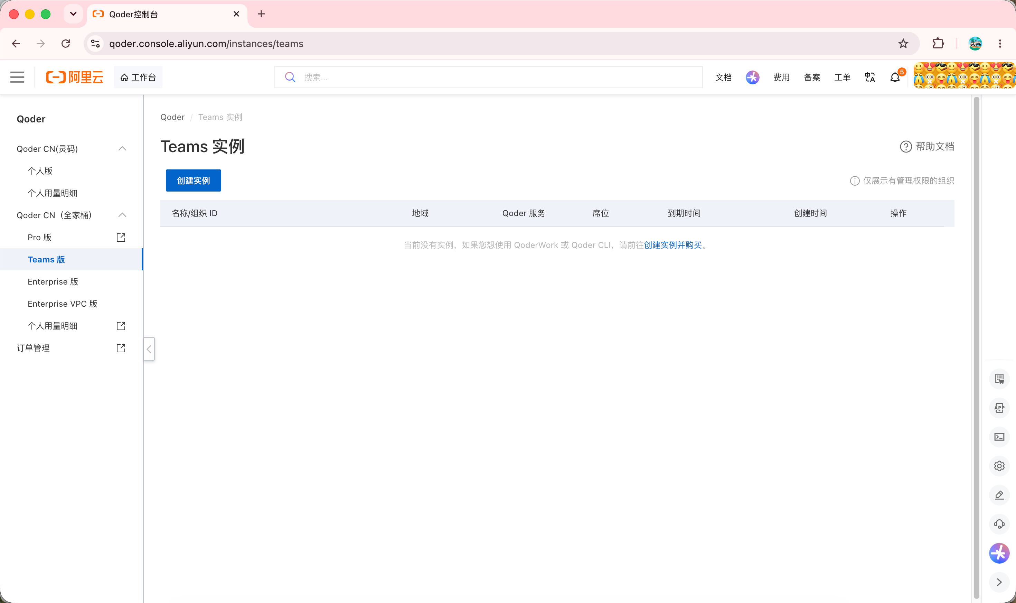The width and height of the screenshot is (1016, 603).
Task: Open the feedback edit pencil icon
Action: coord(999,495)
